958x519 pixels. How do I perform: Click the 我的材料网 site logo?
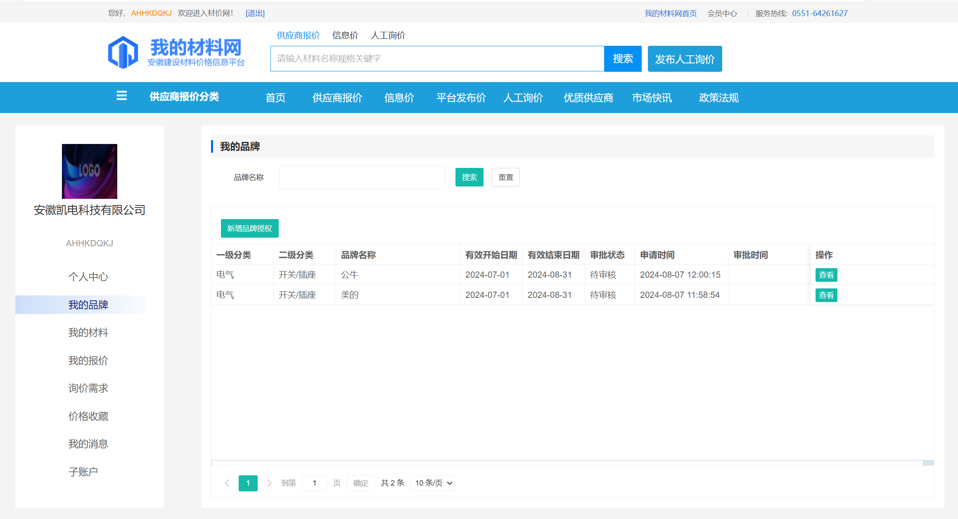(176, 52)
